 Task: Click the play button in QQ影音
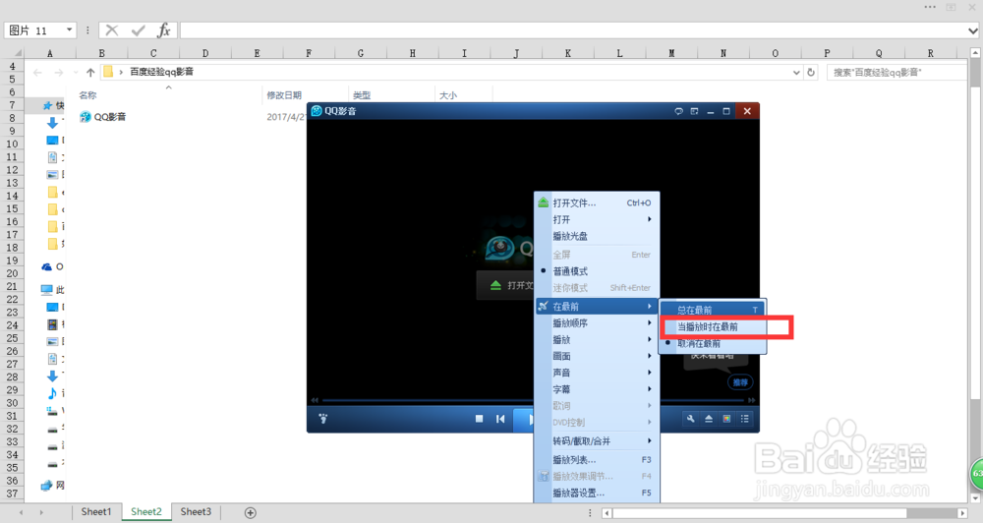tap(525, 420)
